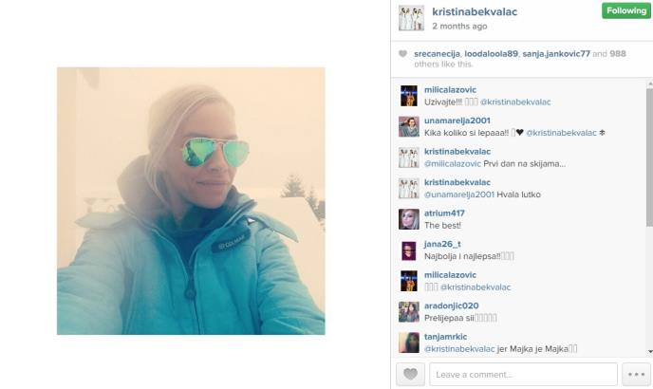
Task: Click jana26_t's avatar thumbnail
Action: coord(409,250)
